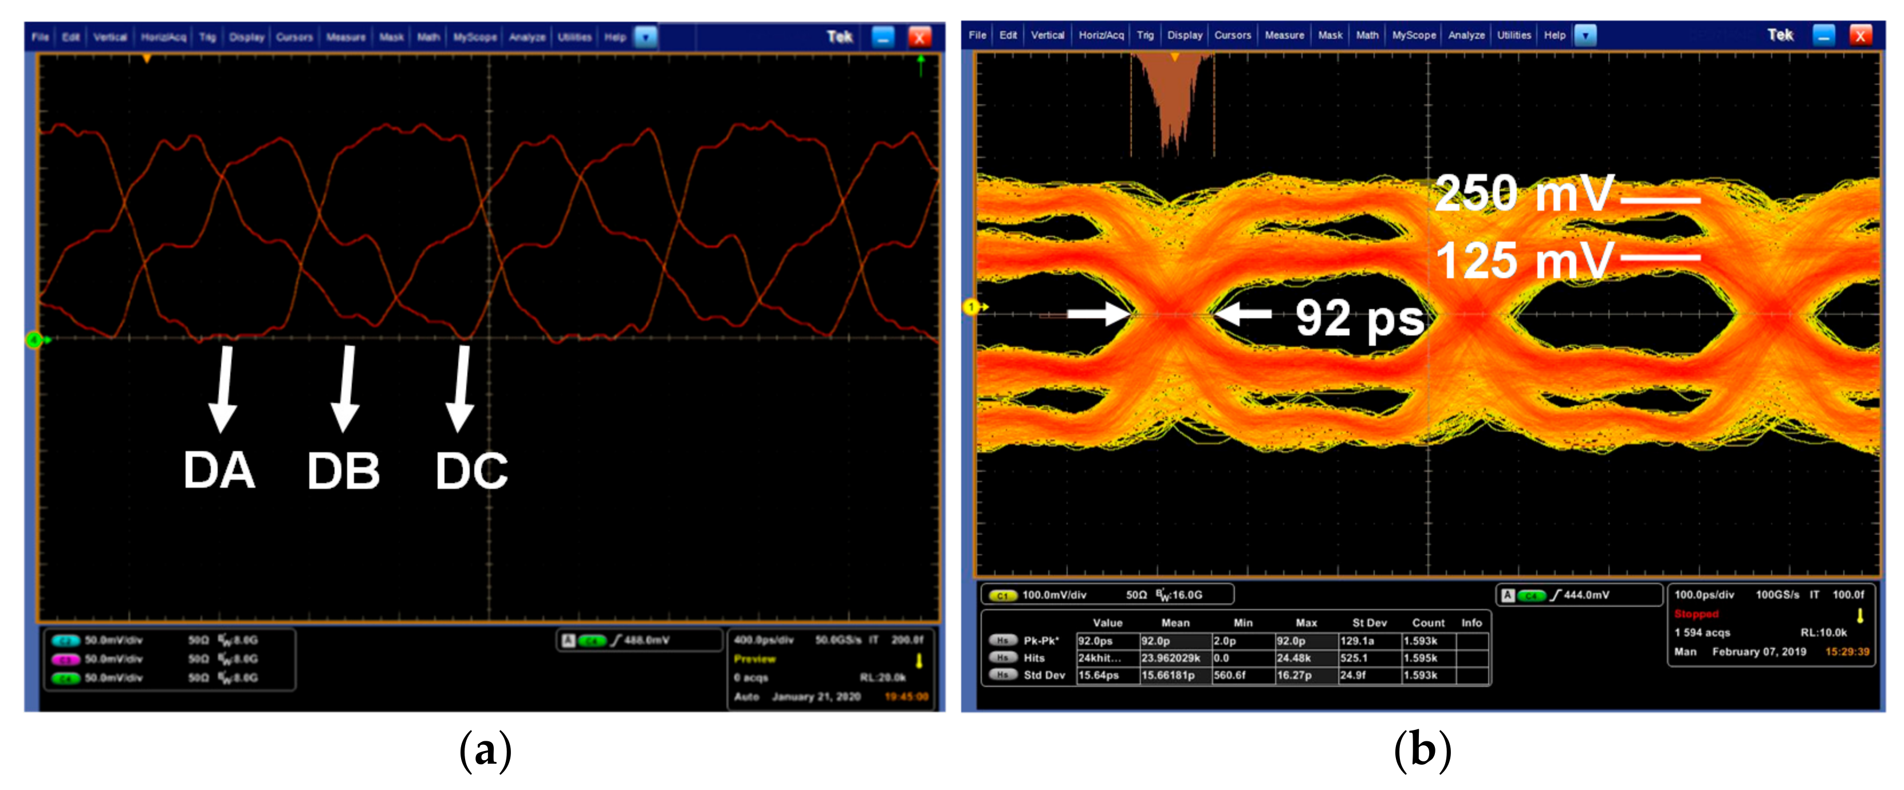Click the green C4 trigger source badge at 488.0mV
This screenshot has width=1904, height=790.
[592, 640]
